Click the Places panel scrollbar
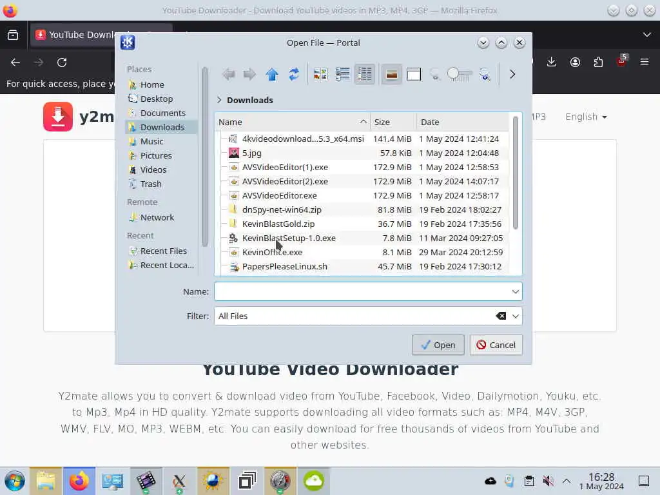 pyautogui.click(x=205, y=157)
